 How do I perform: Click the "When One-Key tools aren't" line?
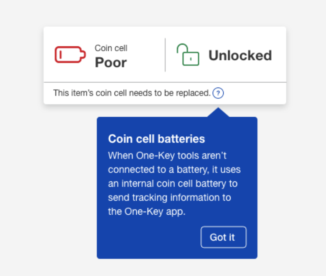[x=167, y=156]
